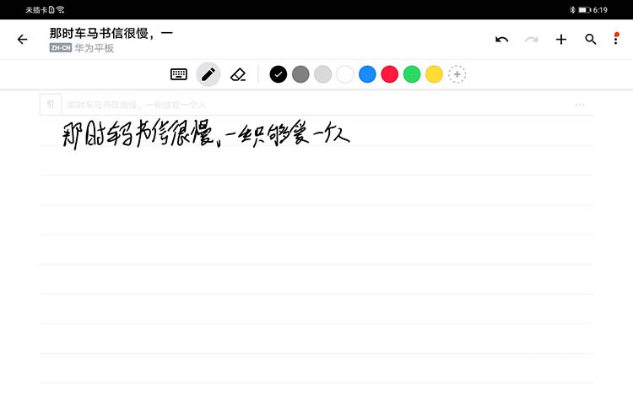
Task: Open the three-dot overflow menu
Action: point(615,38)
